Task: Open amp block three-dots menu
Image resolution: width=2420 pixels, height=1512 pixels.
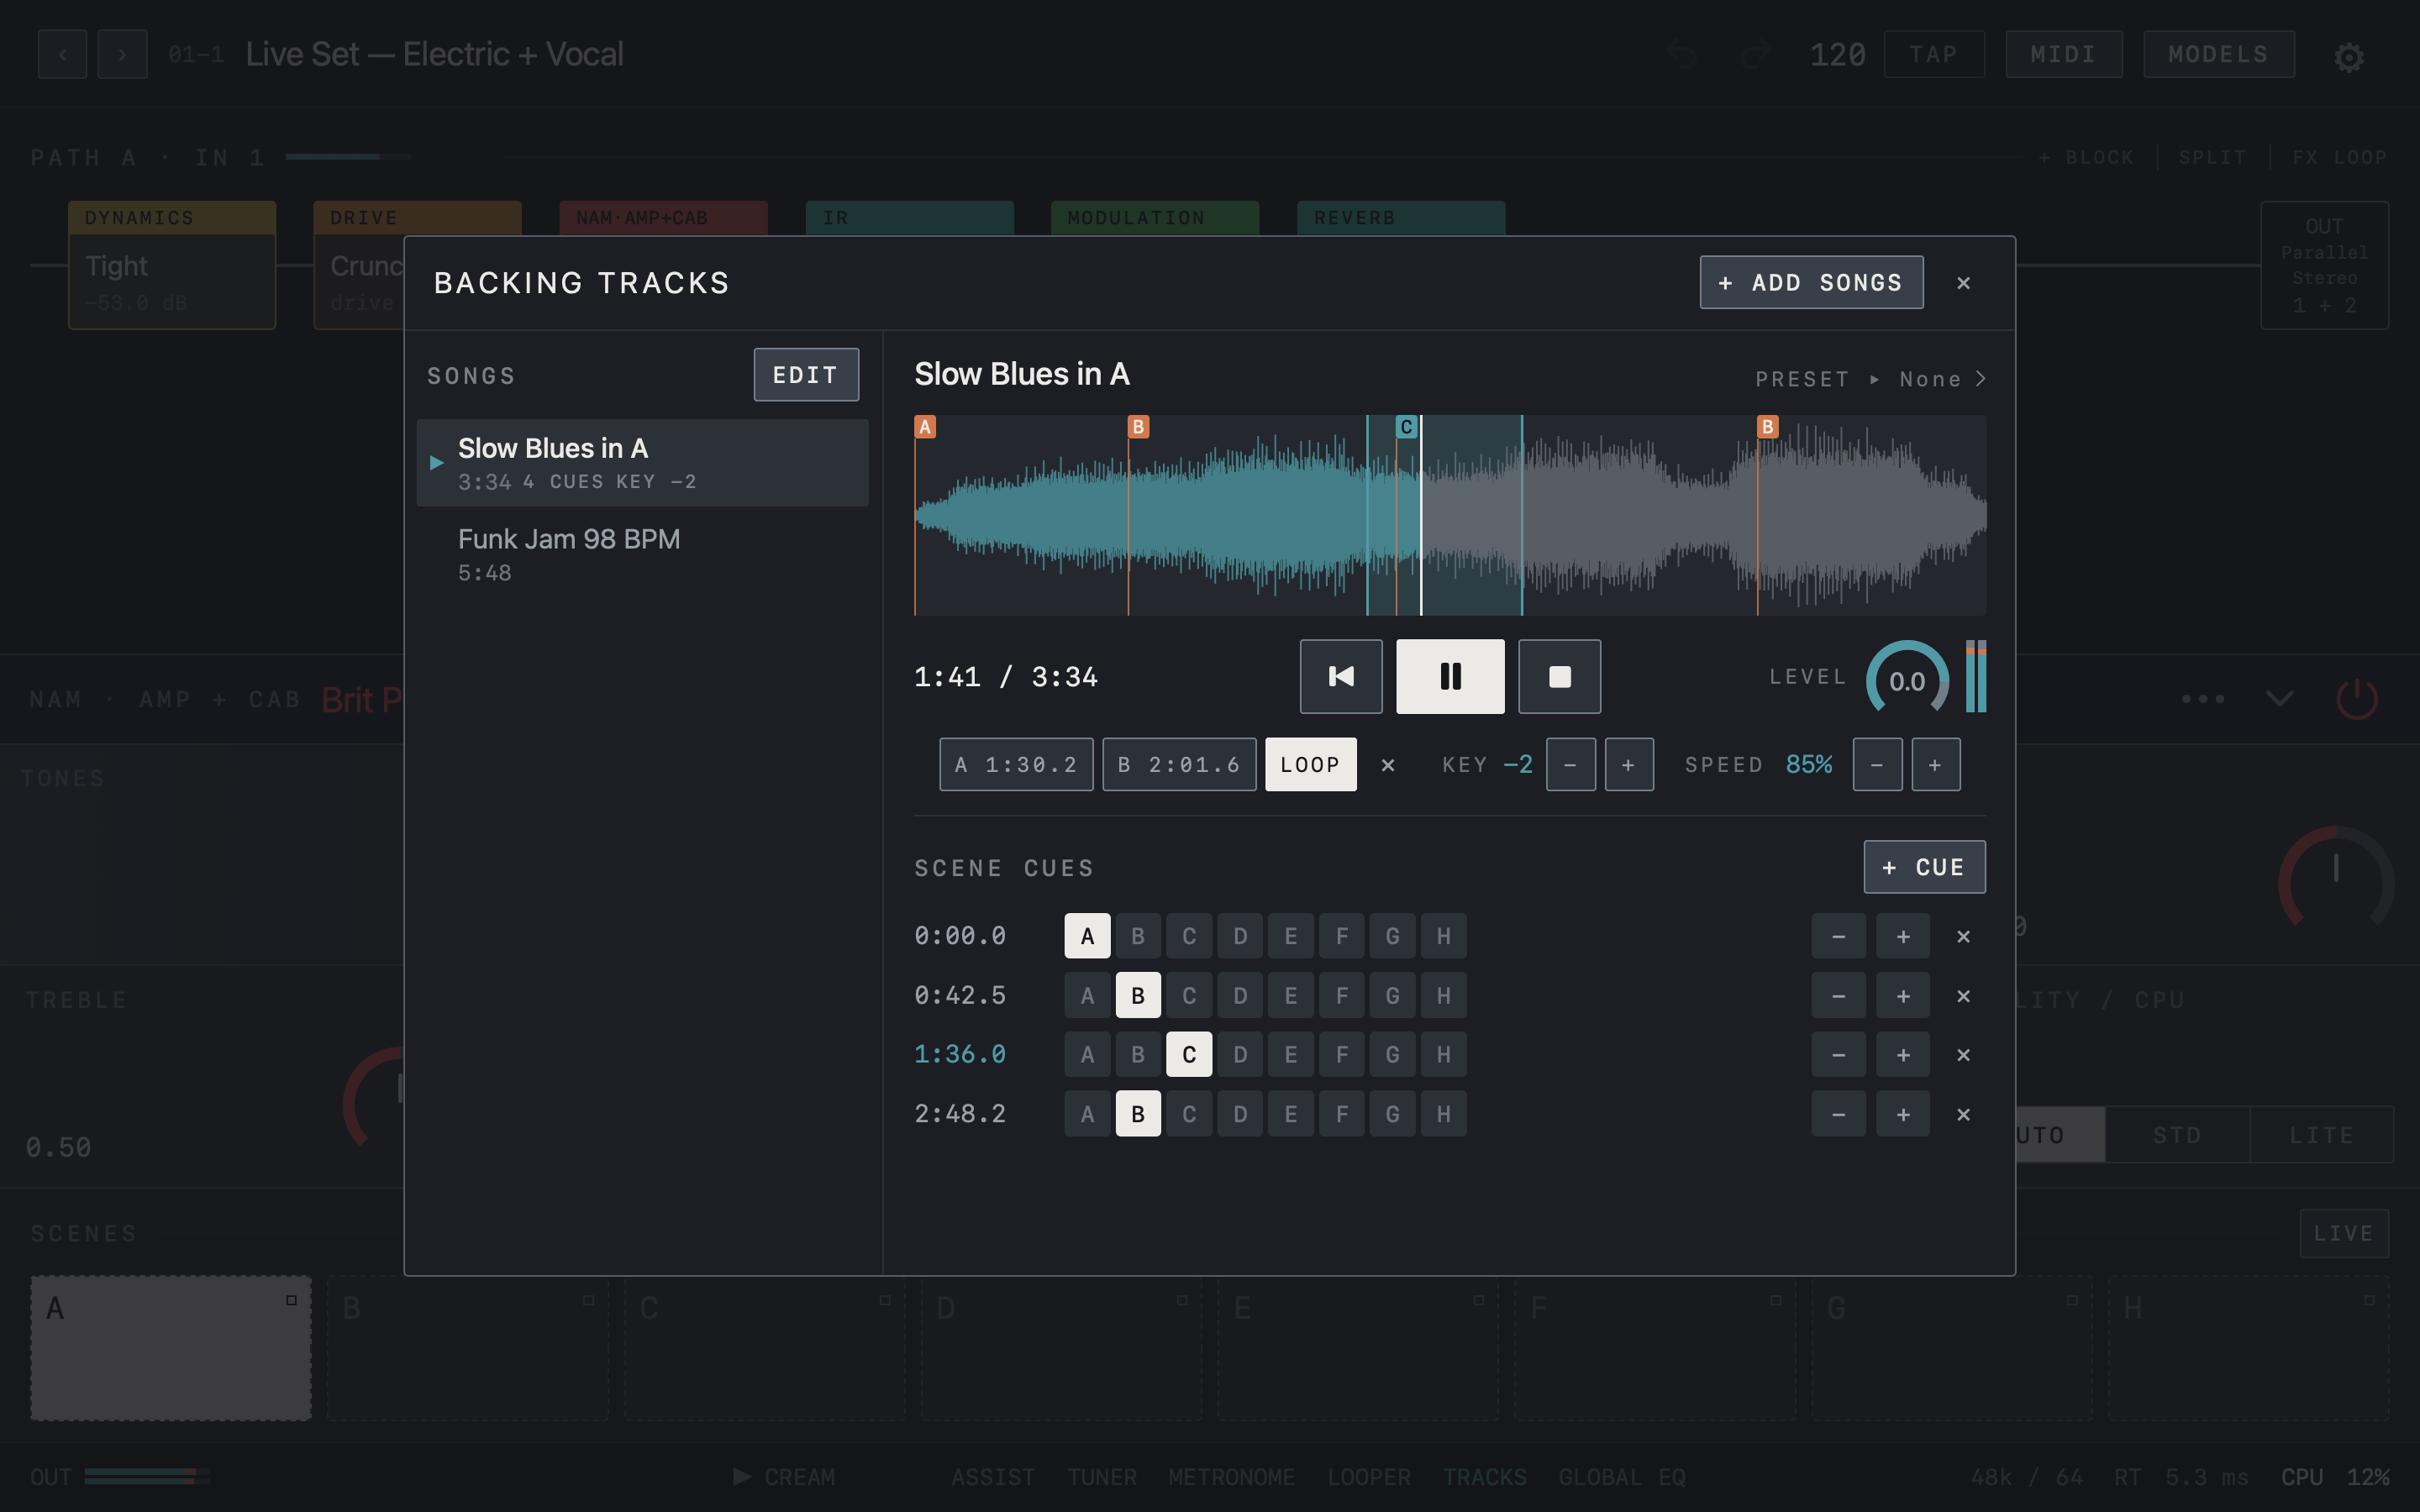Action: coord(2203,698)
